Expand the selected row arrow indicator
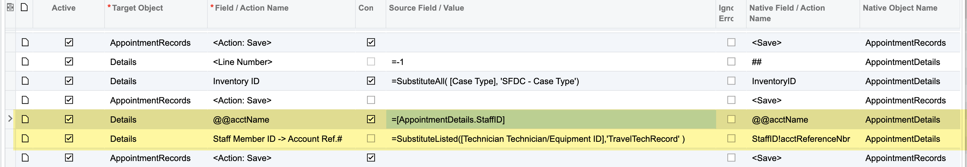The width and height of the screenshot is (967, 167). pyautogui.click(x=10, y=119)
